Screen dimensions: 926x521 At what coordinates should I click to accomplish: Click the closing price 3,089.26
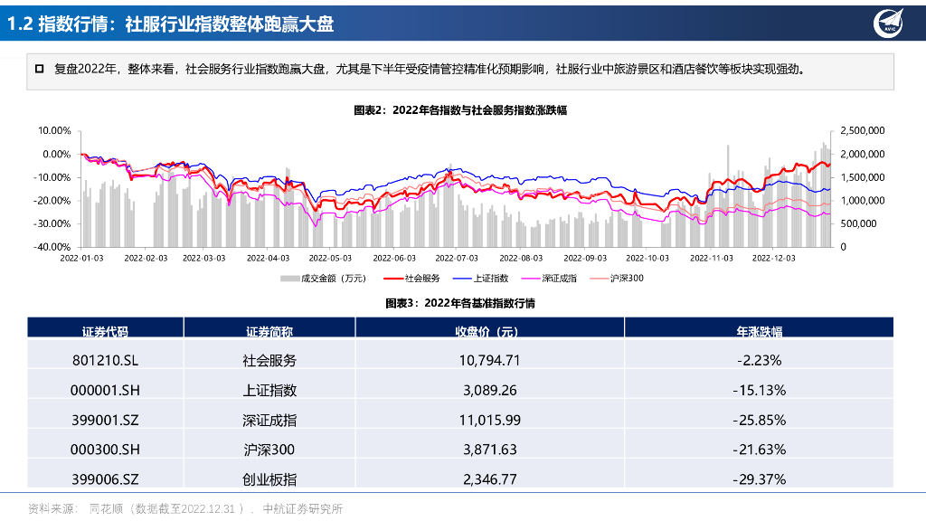pyautogui.click(x=489, y=390)
